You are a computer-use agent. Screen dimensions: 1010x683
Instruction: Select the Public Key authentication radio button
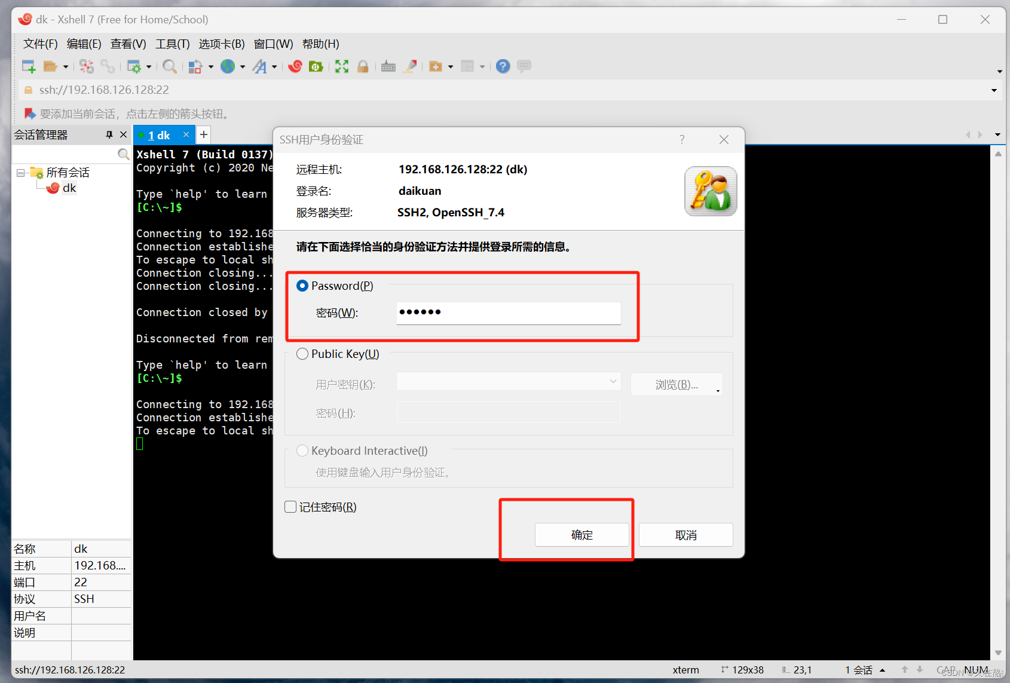coord(302,354)
